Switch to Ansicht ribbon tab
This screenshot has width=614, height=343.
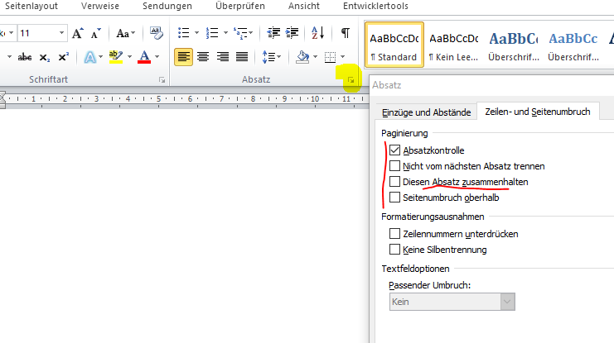(x=304, y=7)
